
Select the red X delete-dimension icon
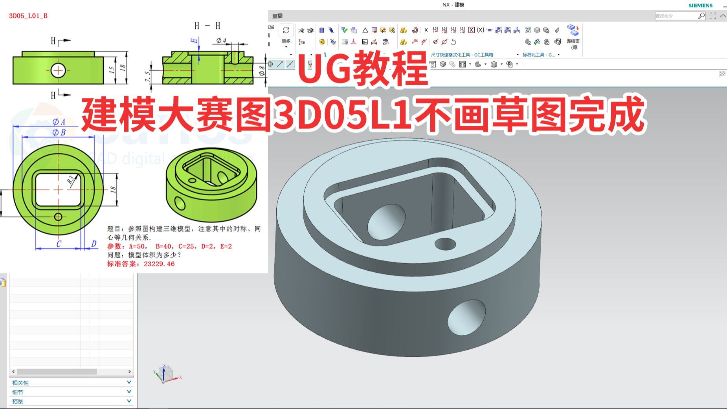(x=471, y=31)
